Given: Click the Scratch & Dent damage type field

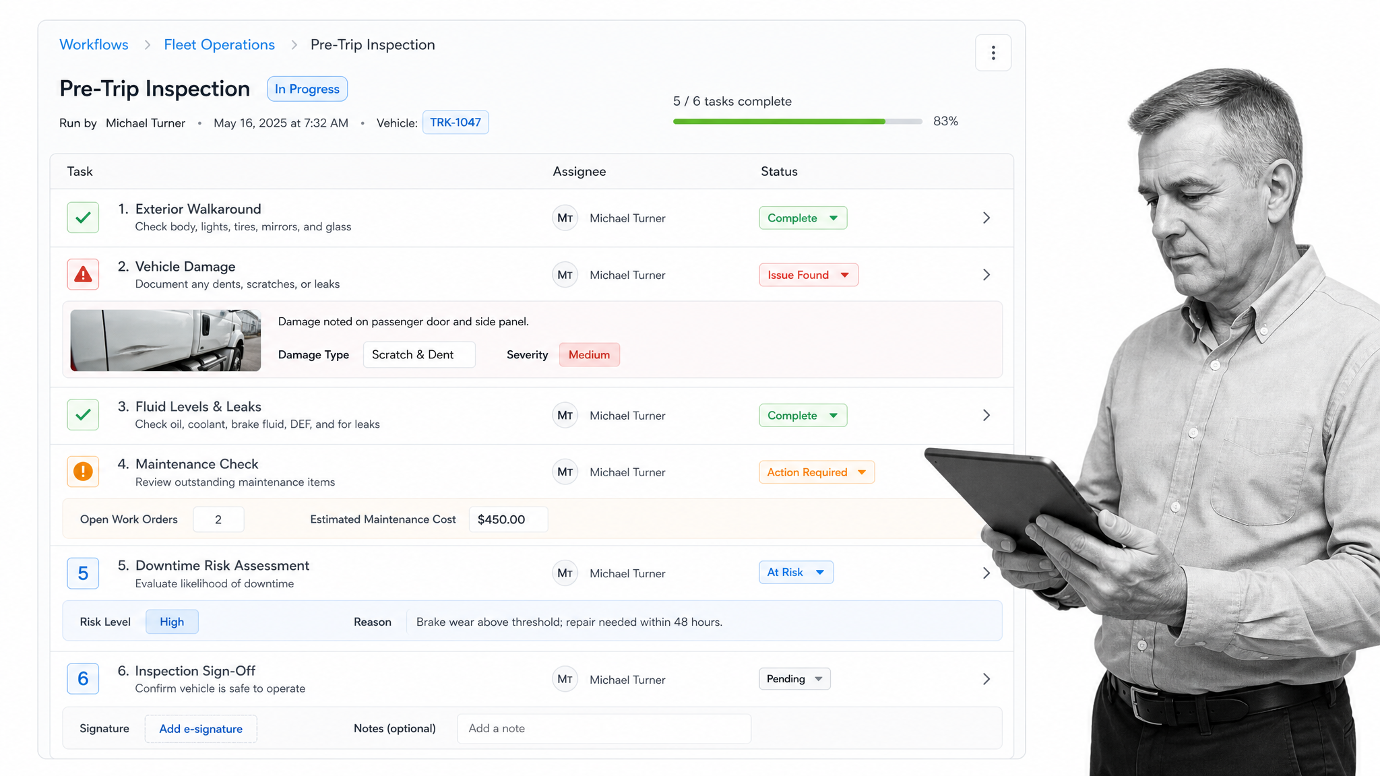Looking at the screenshot, I should pyautogui.click(x=419, y=355).
